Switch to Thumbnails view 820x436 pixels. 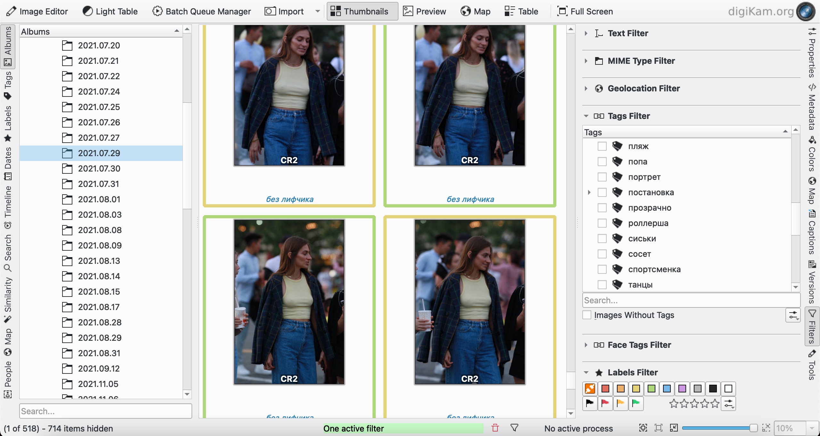coord(362,12)
